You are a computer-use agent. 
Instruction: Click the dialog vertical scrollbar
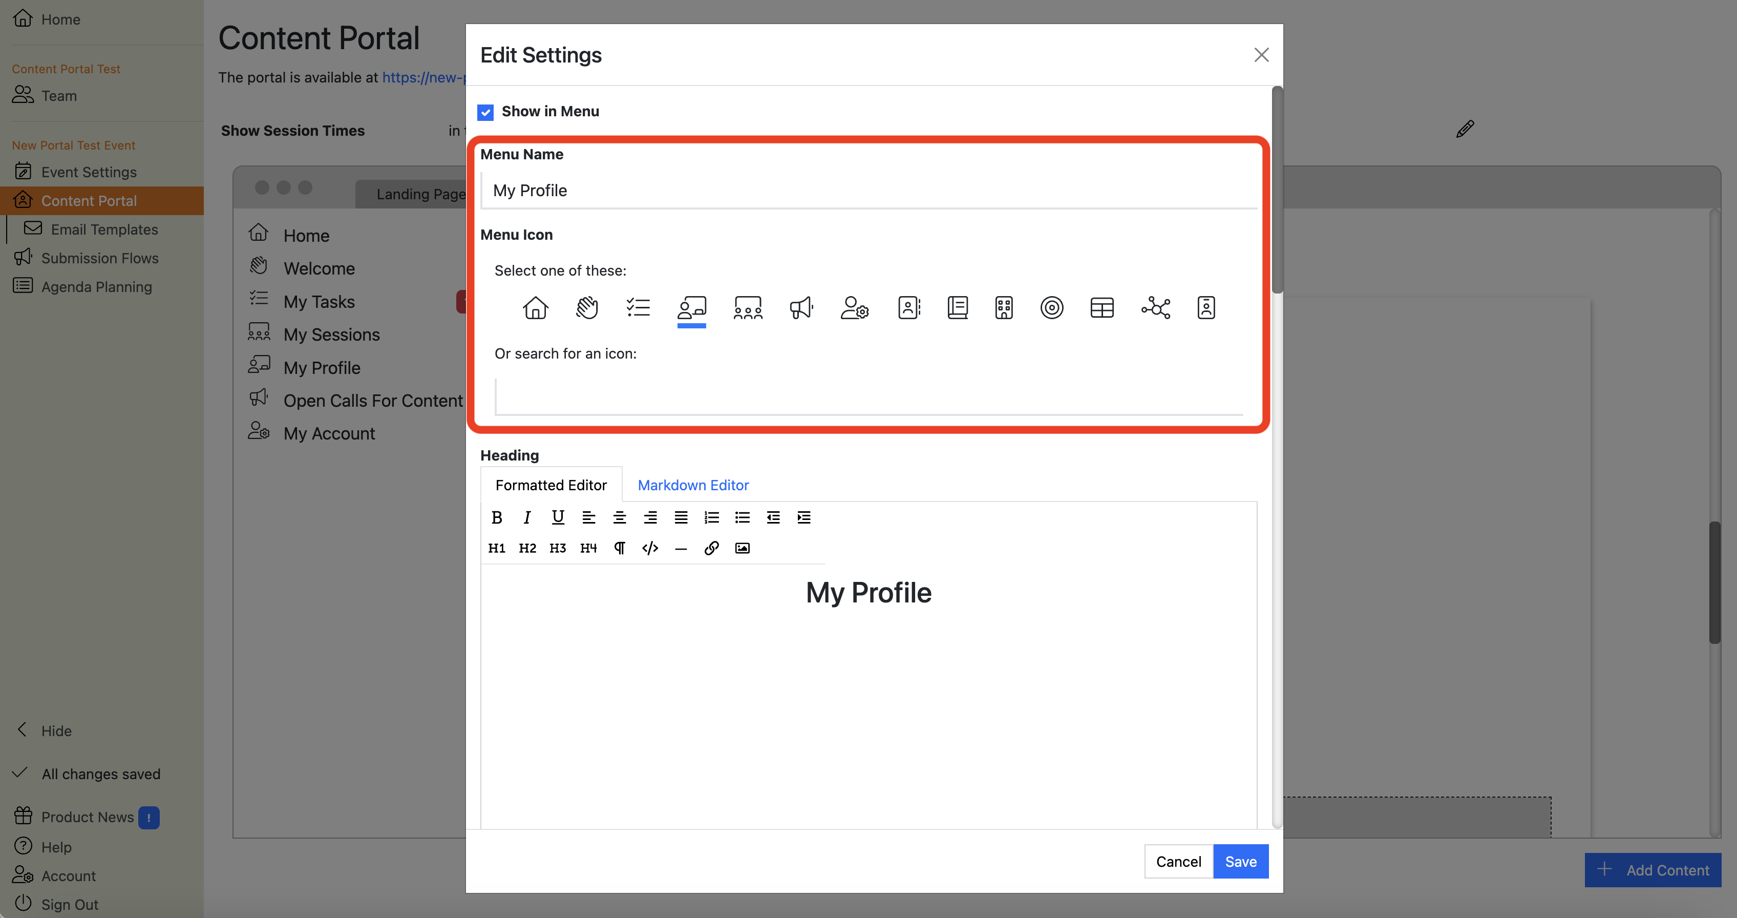tap(1277, 190)
